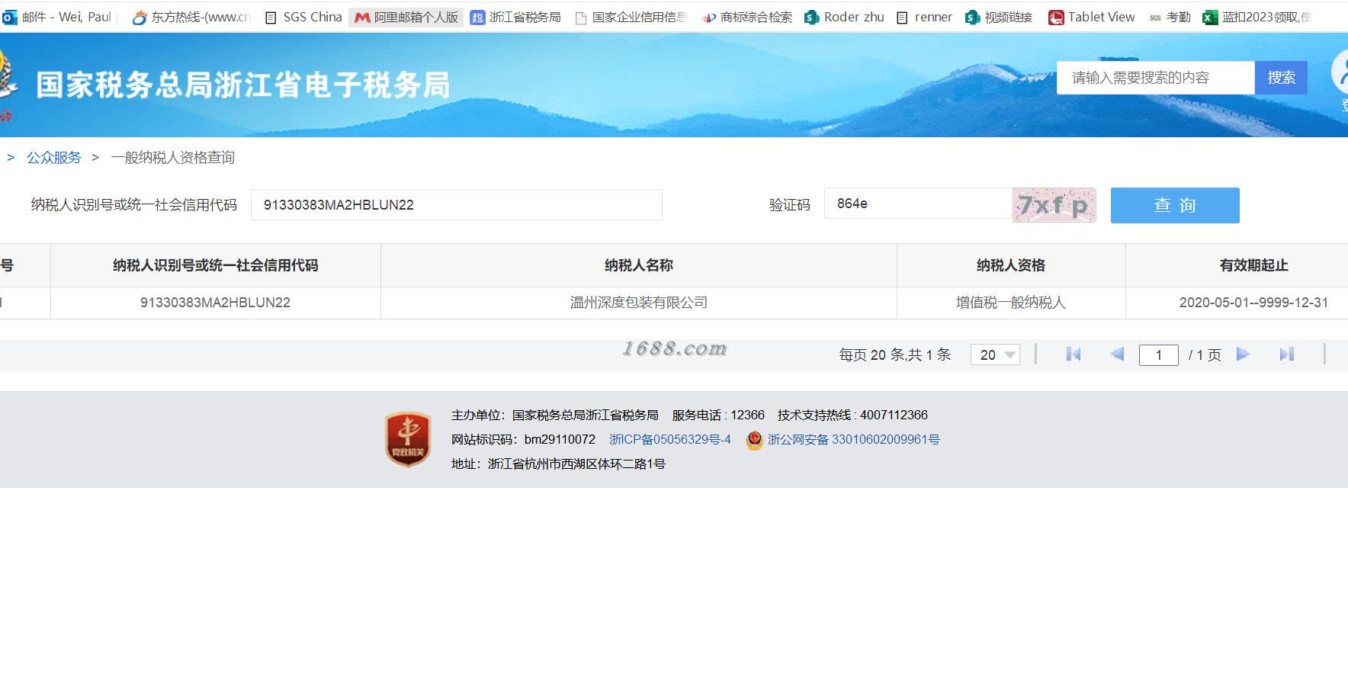This screenshot has width=1348, height=693.
Task: Click the 地址 浙江省杭州市西湖区体环二路1号 text
Action: pyautogui.click(x=558, y=464)
